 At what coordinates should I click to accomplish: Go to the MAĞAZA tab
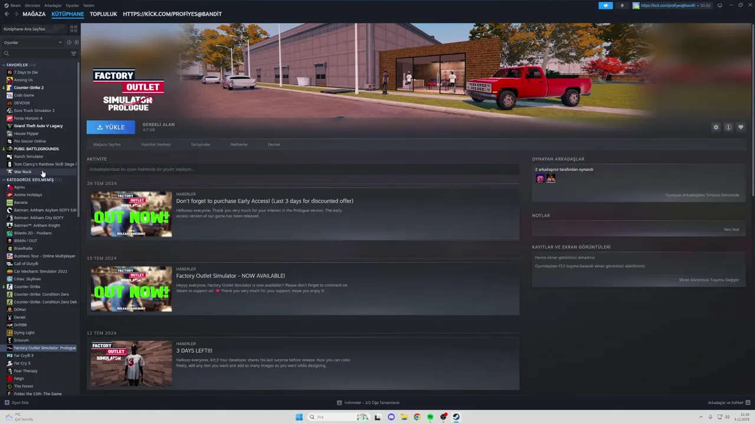[34, 14]
